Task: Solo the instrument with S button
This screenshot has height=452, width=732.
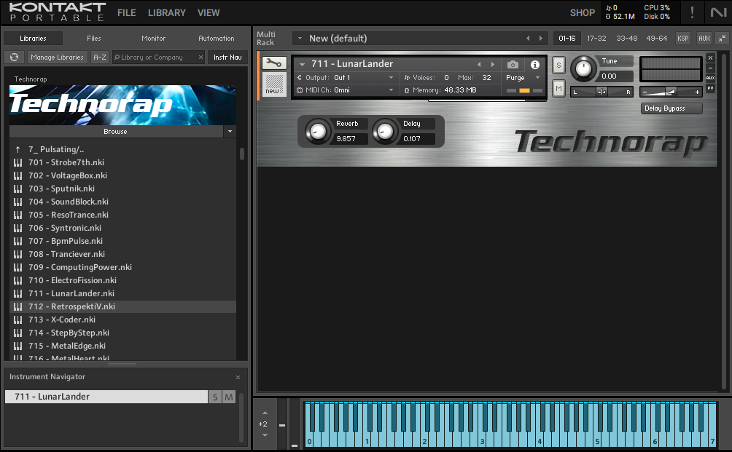Action: coord(558,65)
